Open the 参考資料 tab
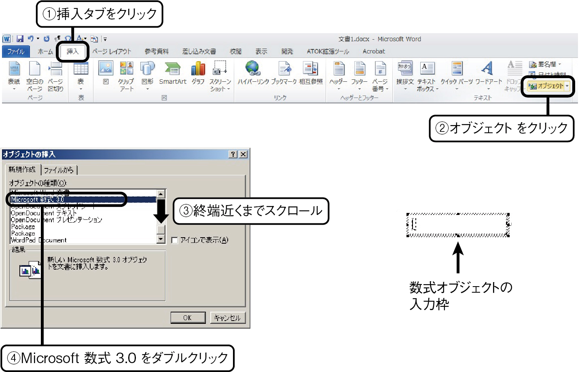580x372 pixels. (x=157, y=51)
